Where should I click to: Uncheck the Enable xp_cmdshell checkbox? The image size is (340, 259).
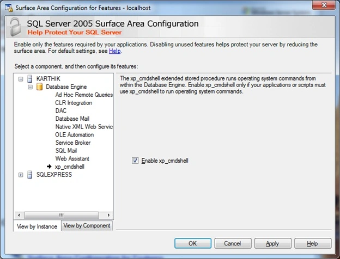pyautogui.click(x=135, y=161)
